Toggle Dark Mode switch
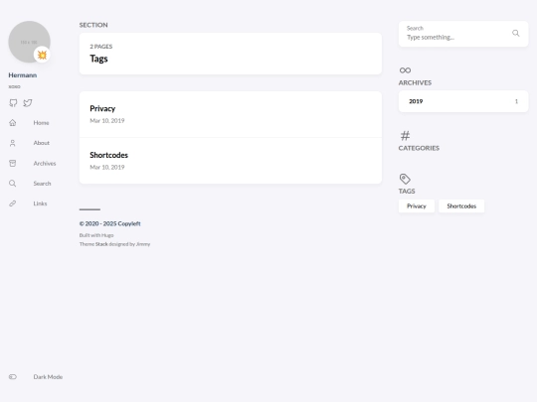This screenshot has height=402, width=537. click(13, 377)
